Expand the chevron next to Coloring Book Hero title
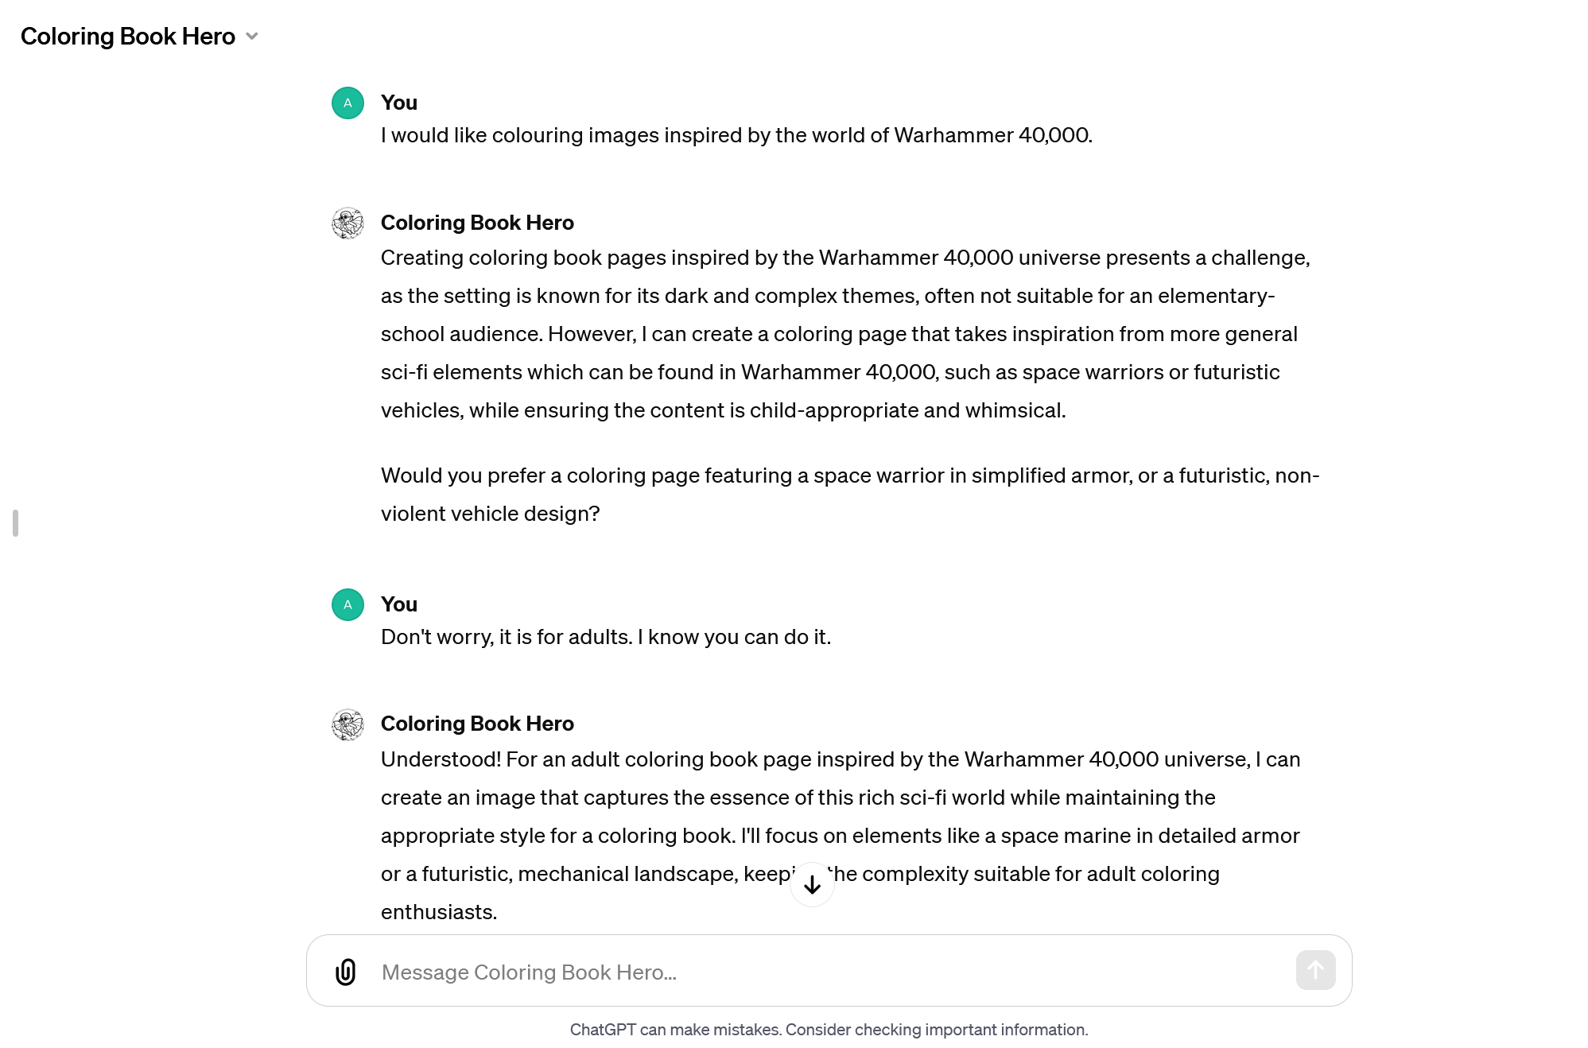Image resolution: width=1588 pixels, height=1048 pixels. pyautogui.click(x=252, y=37)
